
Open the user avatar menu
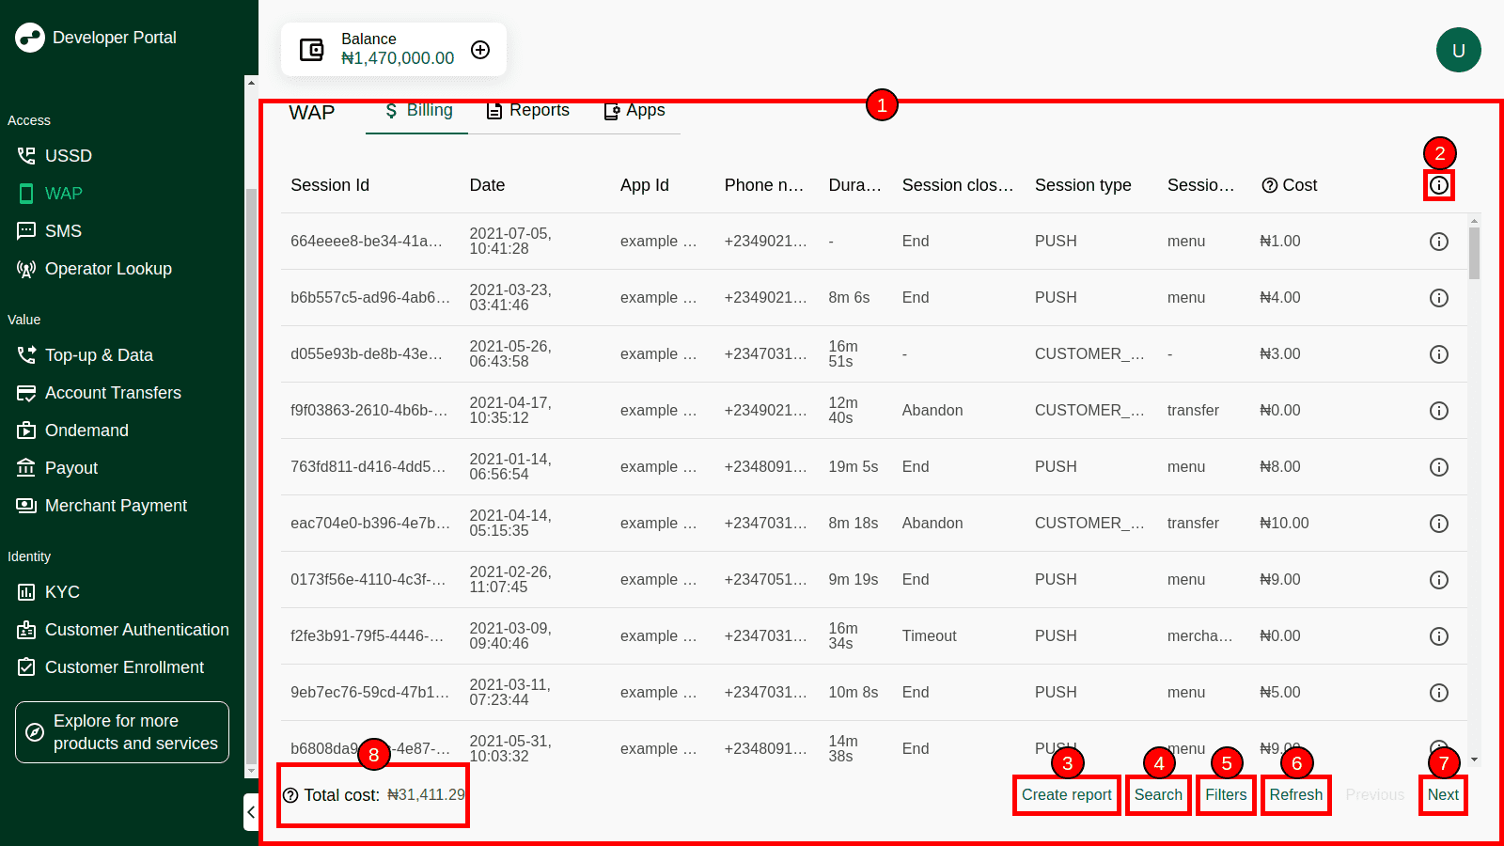(1458, 50)
